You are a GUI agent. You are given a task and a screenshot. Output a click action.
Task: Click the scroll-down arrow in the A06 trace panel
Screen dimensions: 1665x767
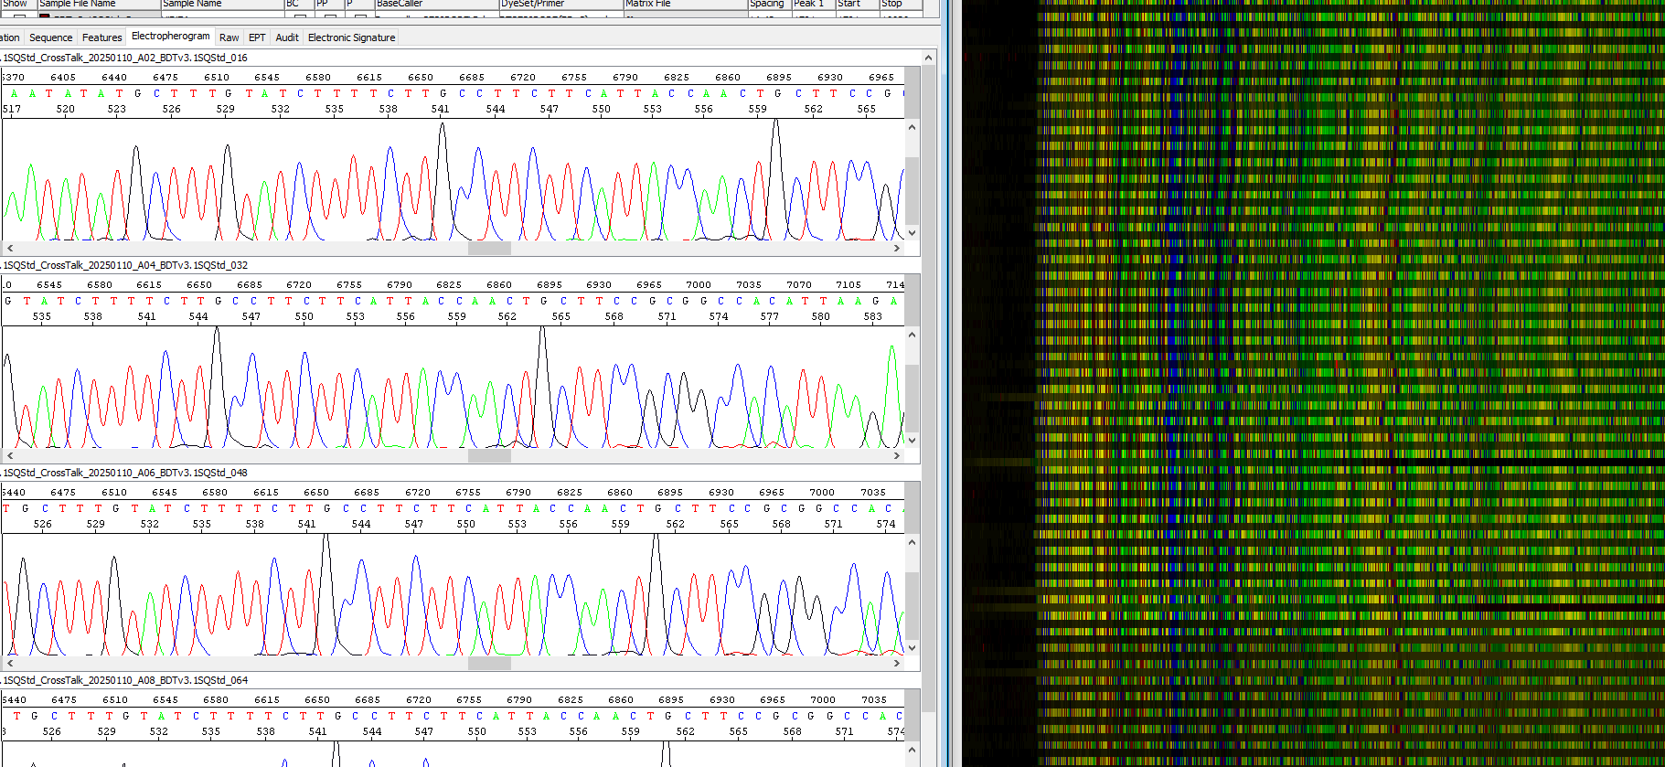[912, 648]
